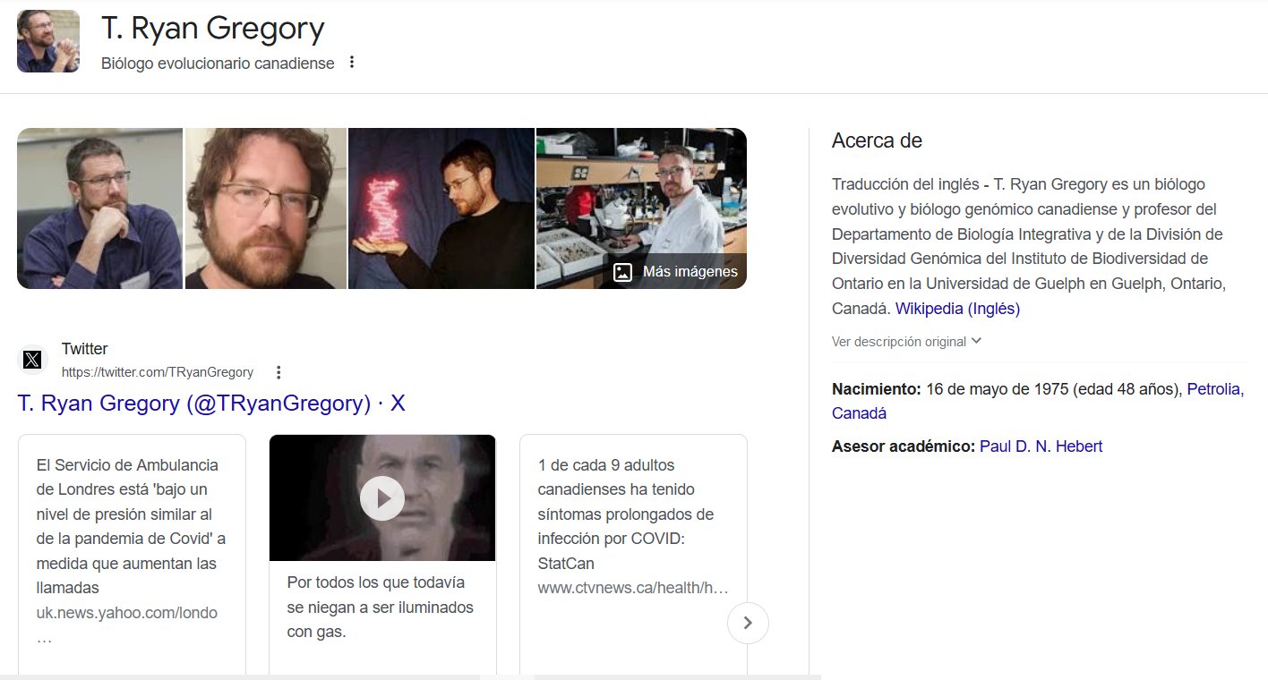Open the close-up face photo with glasses
Image resolution: width=1268 pixels, height=680 pixels.
[266, 208]
